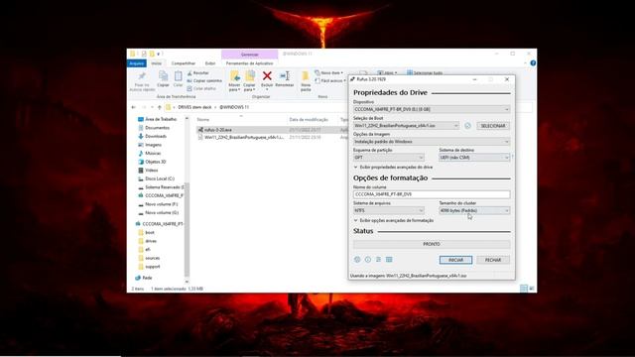Image resolution: width=635 pixels, height=357 pixels.
Task: Click Colar atalho in ribbon
Action: (x=201, y=88)
